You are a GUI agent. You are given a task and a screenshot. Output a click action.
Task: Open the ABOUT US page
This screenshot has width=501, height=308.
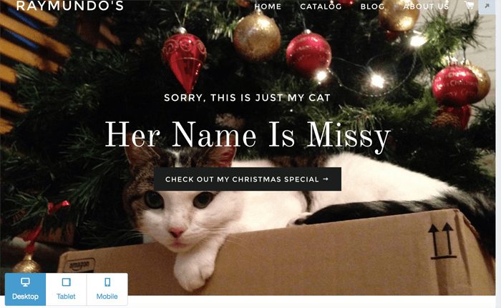tap(426, 6)
